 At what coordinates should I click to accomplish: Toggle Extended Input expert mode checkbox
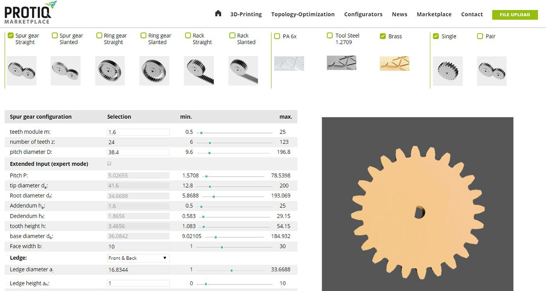pyautogui.click(x=109, y=164)
